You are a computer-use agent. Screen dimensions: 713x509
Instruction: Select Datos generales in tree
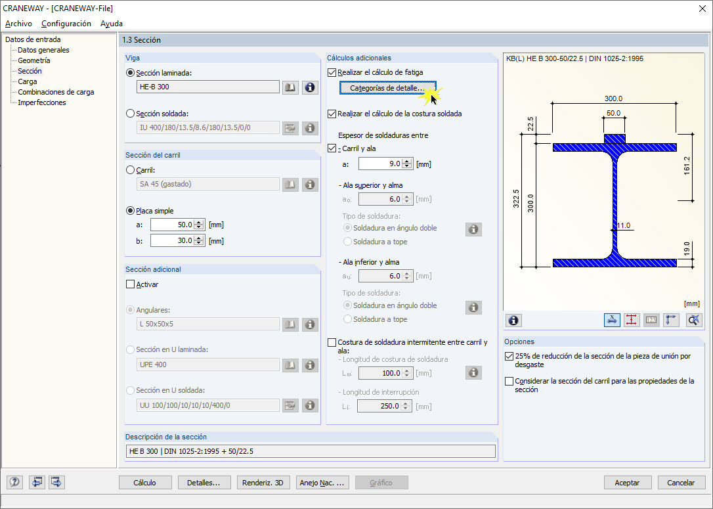pyautogui.click(x=43, y=50)
